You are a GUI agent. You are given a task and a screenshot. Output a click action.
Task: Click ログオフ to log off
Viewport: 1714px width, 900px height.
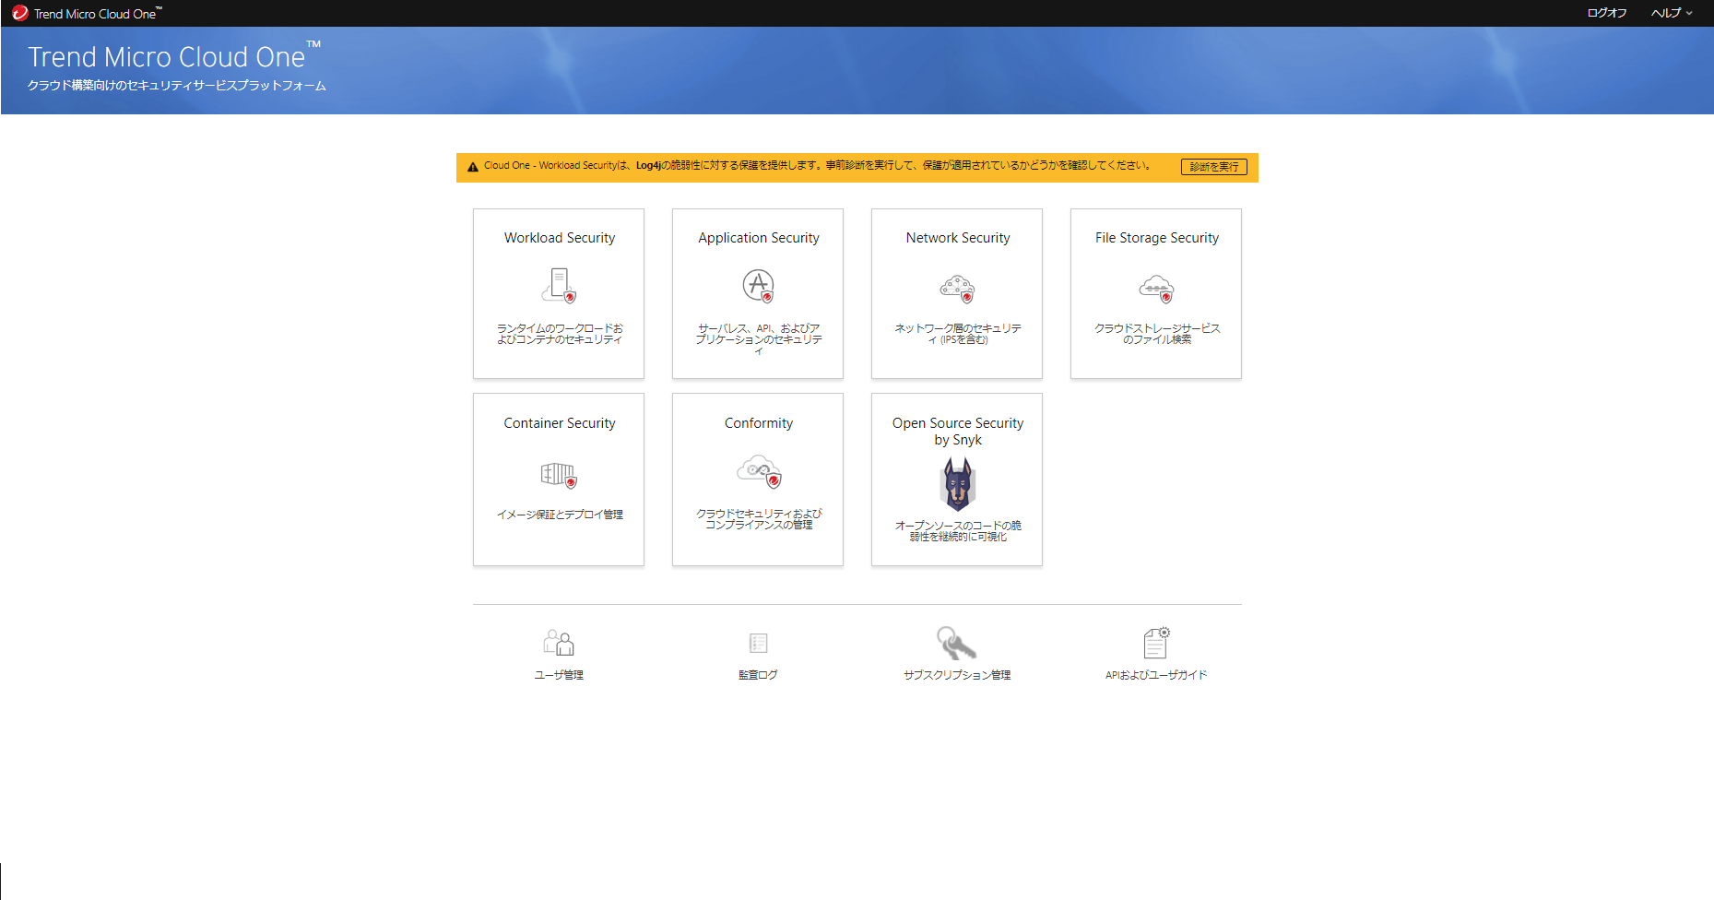pos(1606,13)
